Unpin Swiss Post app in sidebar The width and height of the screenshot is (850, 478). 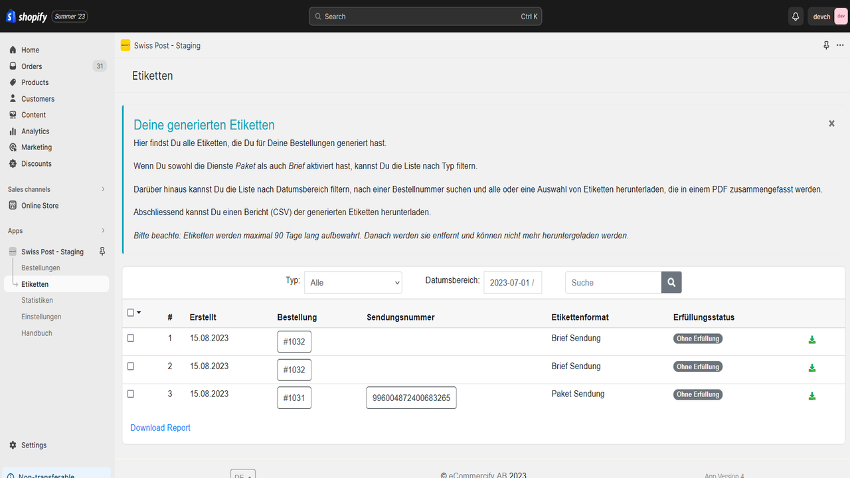(102, 252)
